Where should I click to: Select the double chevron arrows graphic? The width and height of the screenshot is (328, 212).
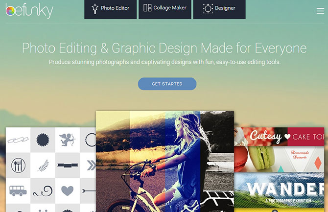coord(91,165)
